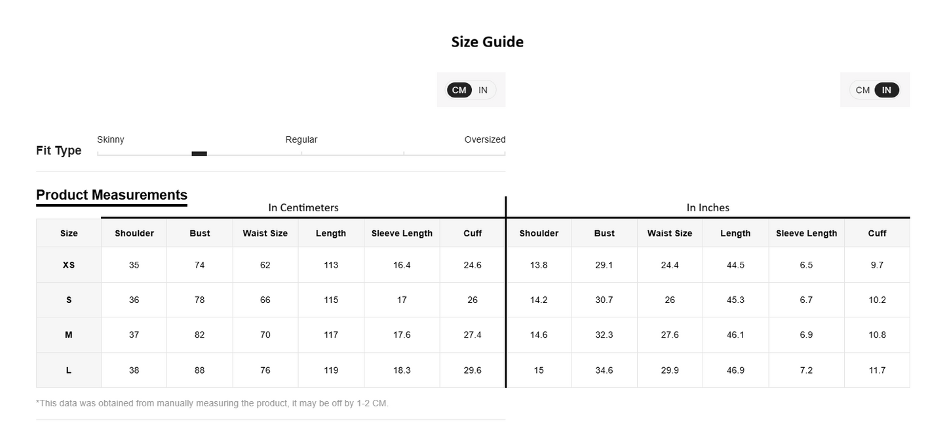This screenshot has width=947, height=443.
Task: Select the S size row header
Action: (69, 300)
